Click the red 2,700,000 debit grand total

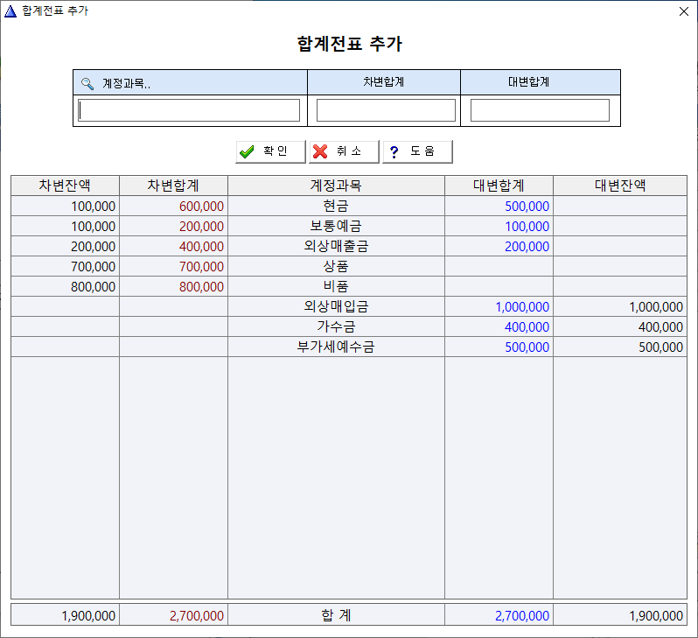197,616
